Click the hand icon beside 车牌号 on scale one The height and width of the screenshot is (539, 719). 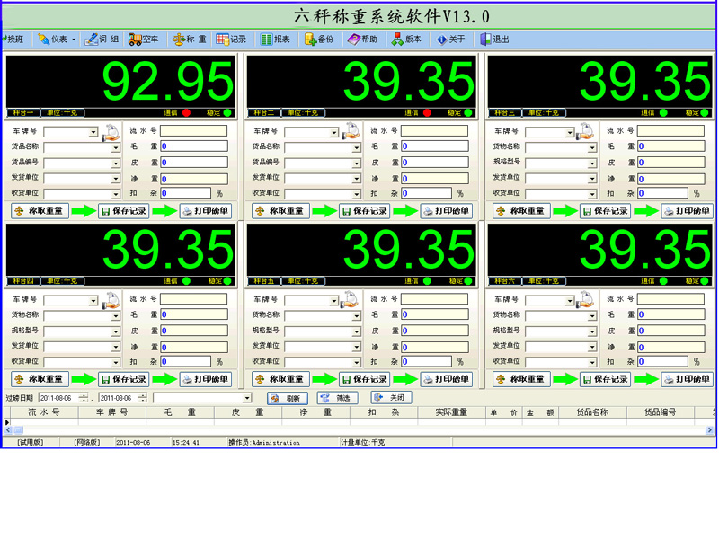(x=111, y=133)
